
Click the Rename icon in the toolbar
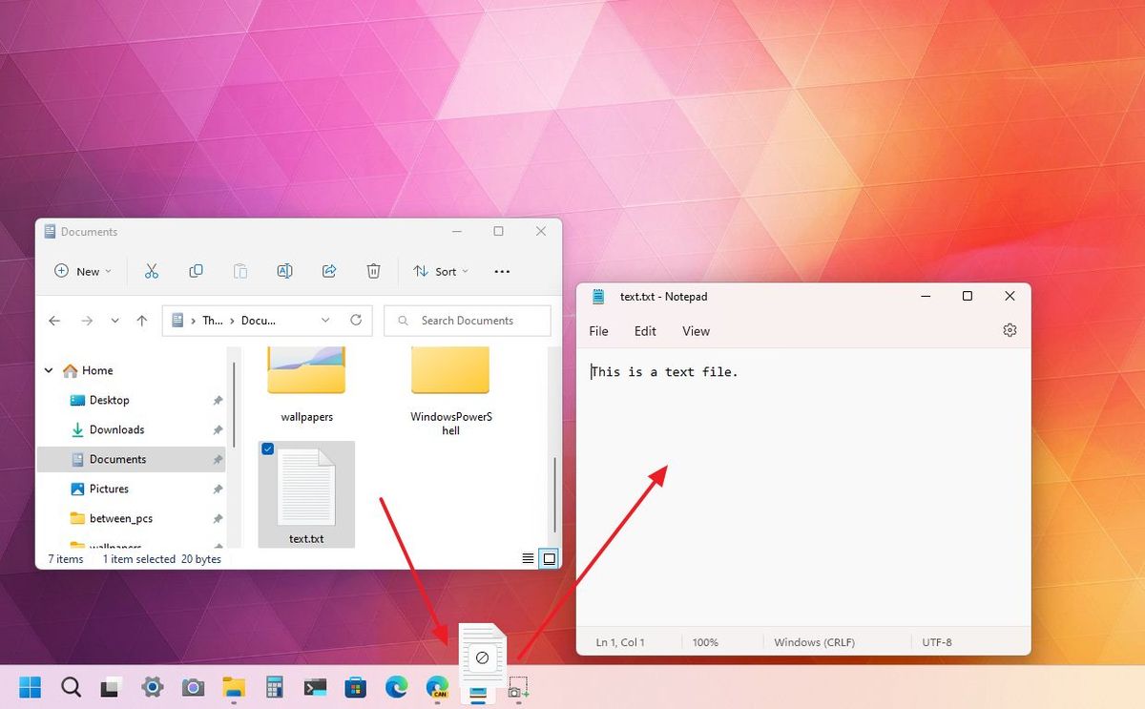(284, 271)
